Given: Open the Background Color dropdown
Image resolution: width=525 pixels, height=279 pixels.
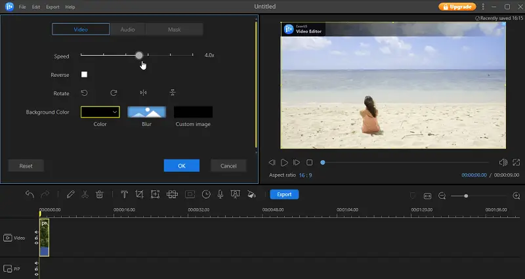Looking at the screenshot, I should (100, 112).
